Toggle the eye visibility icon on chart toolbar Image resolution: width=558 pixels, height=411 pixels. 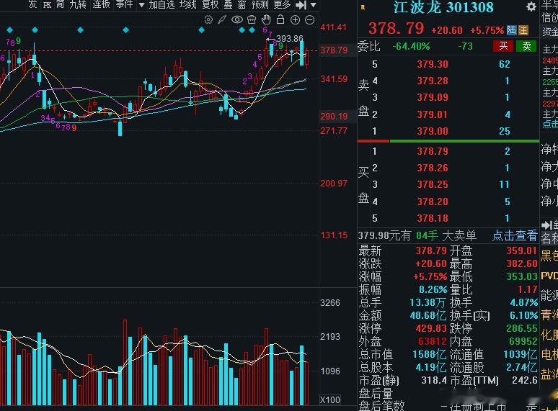point(237,20)
